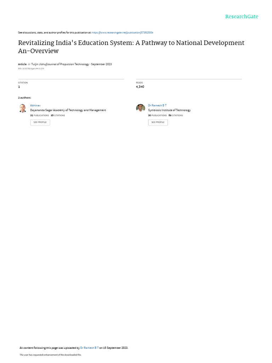Click Dr Ramesh's 86 citations count
The height and width of the screenshot is (363, 272).
pos(176,115)
